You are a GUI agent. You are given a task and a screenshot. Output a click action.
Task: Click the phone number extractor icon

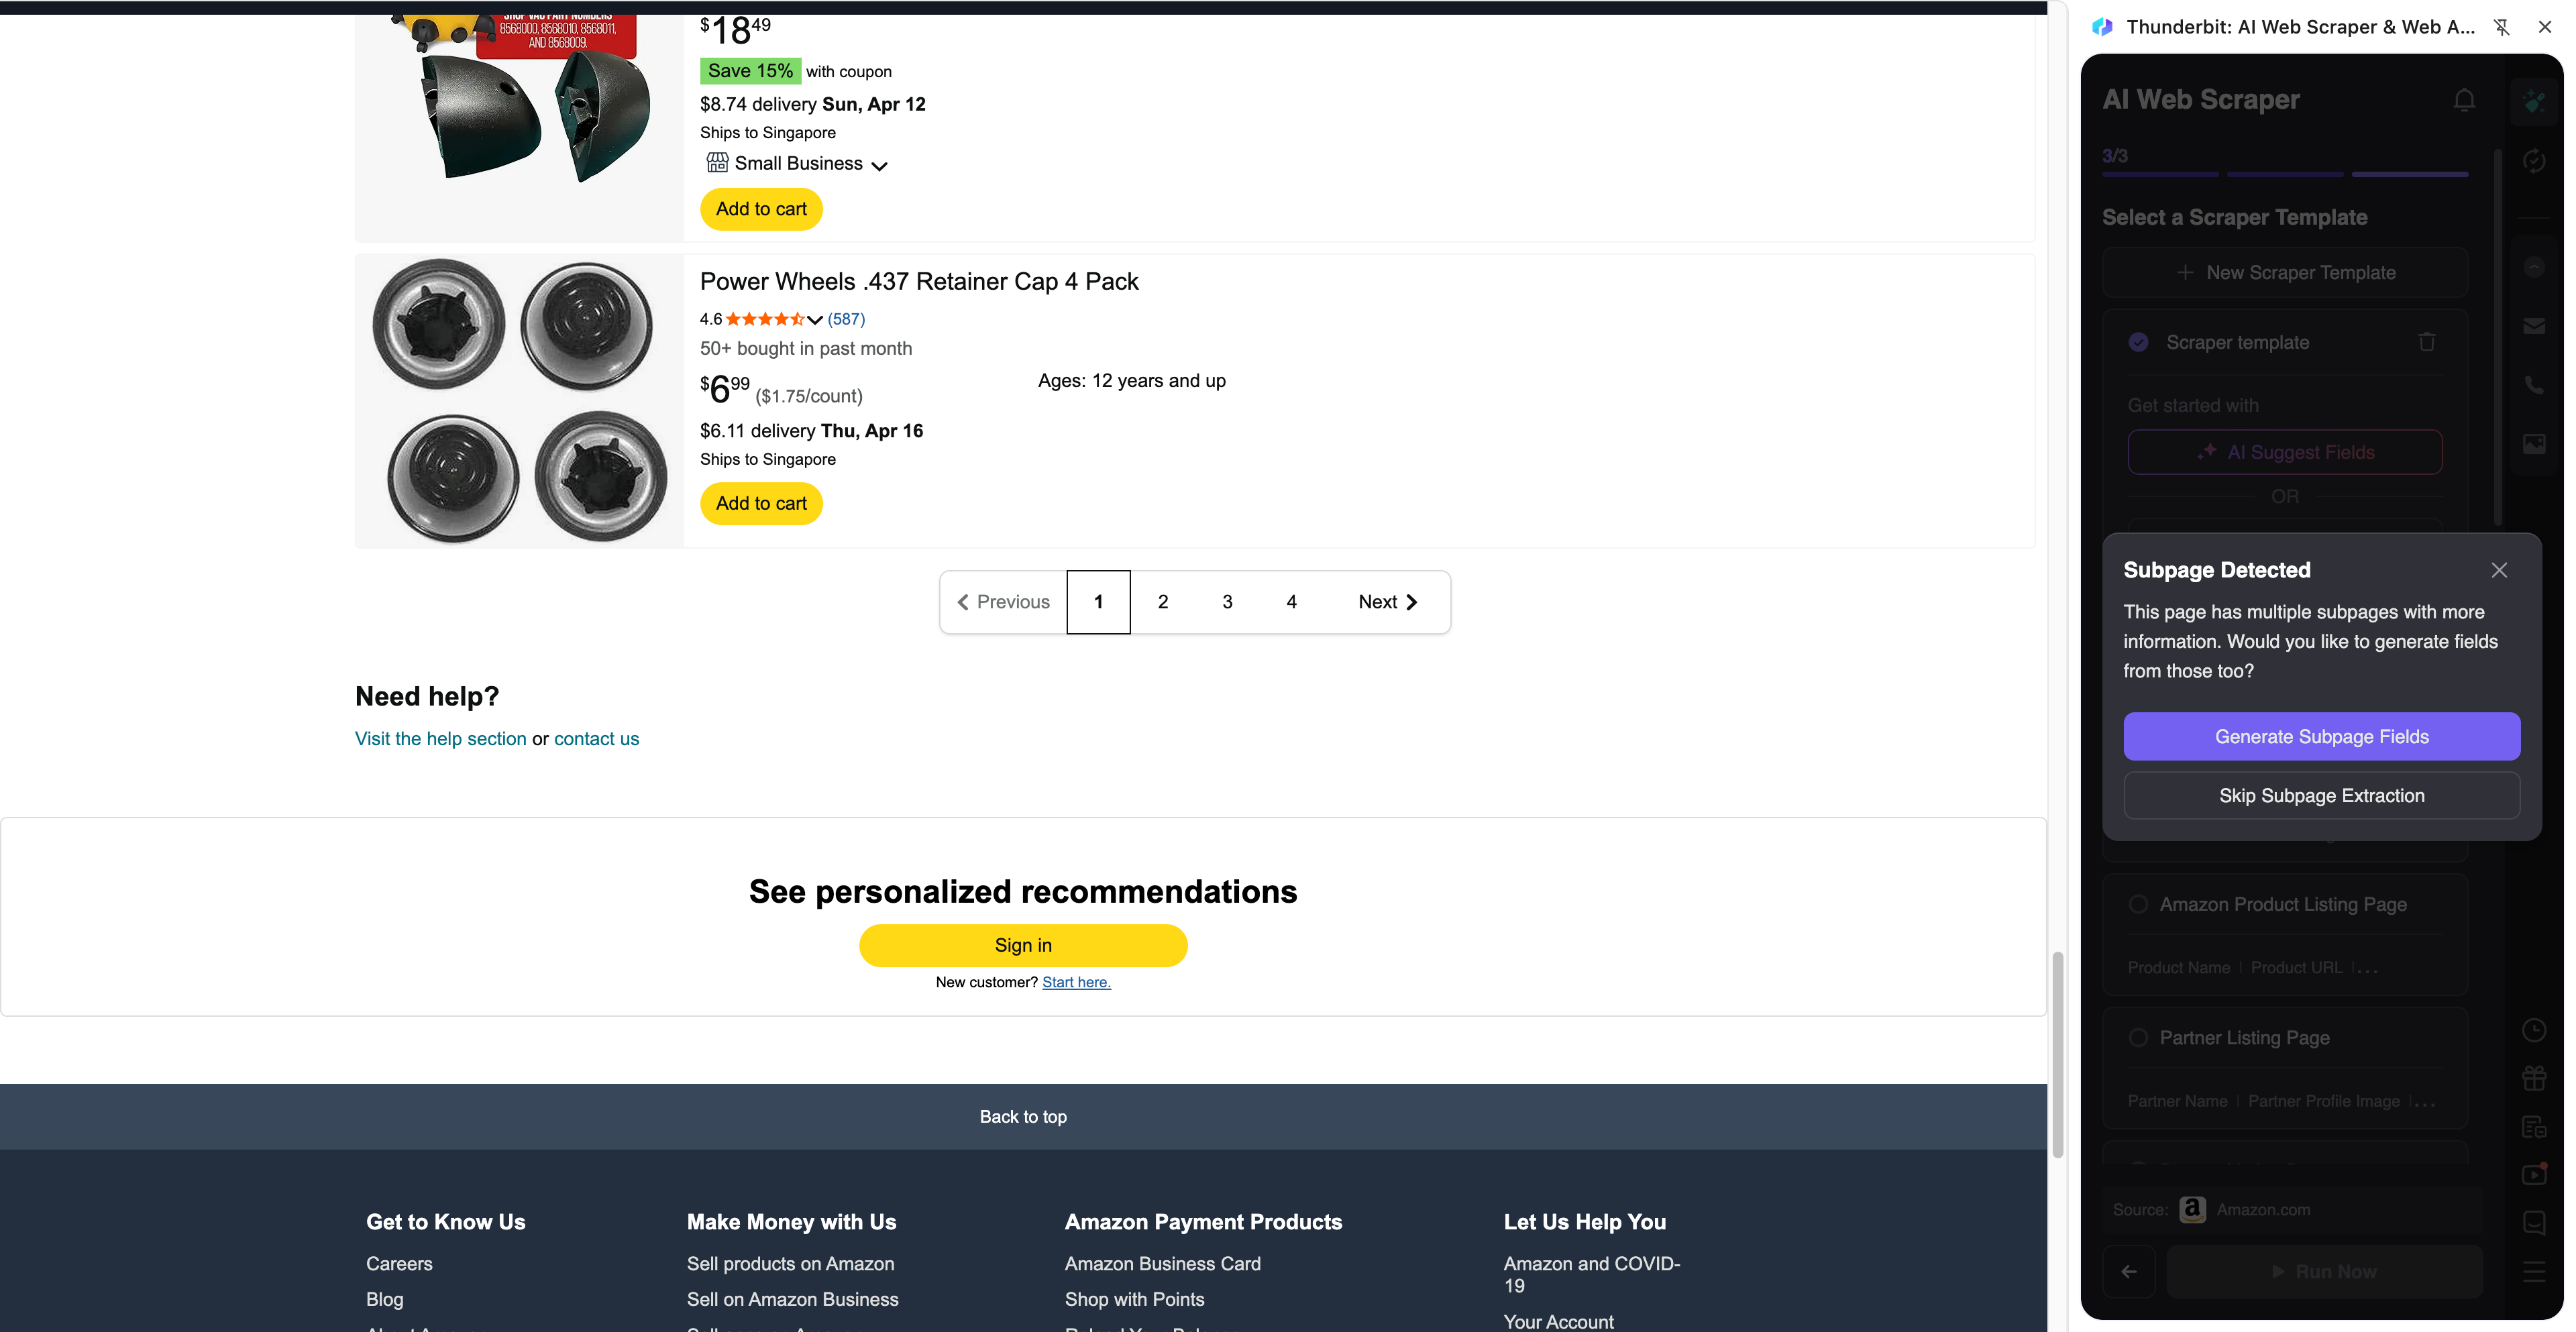coord(2534,385)
